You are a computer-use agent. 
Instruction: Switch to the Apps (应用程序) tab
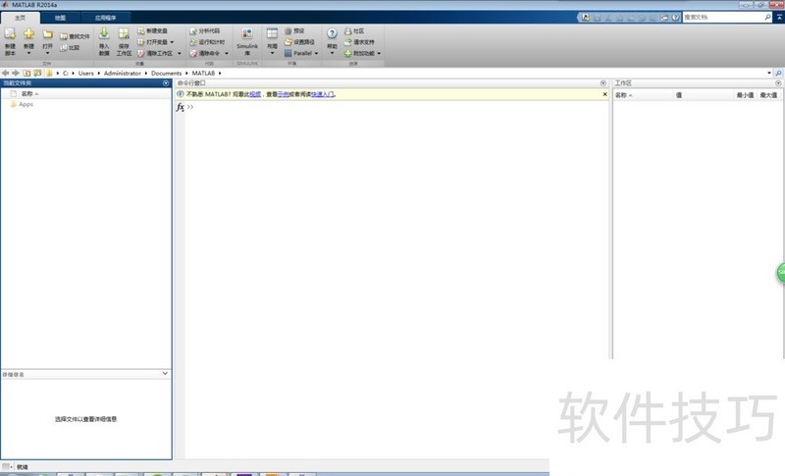tap(106, 18)
